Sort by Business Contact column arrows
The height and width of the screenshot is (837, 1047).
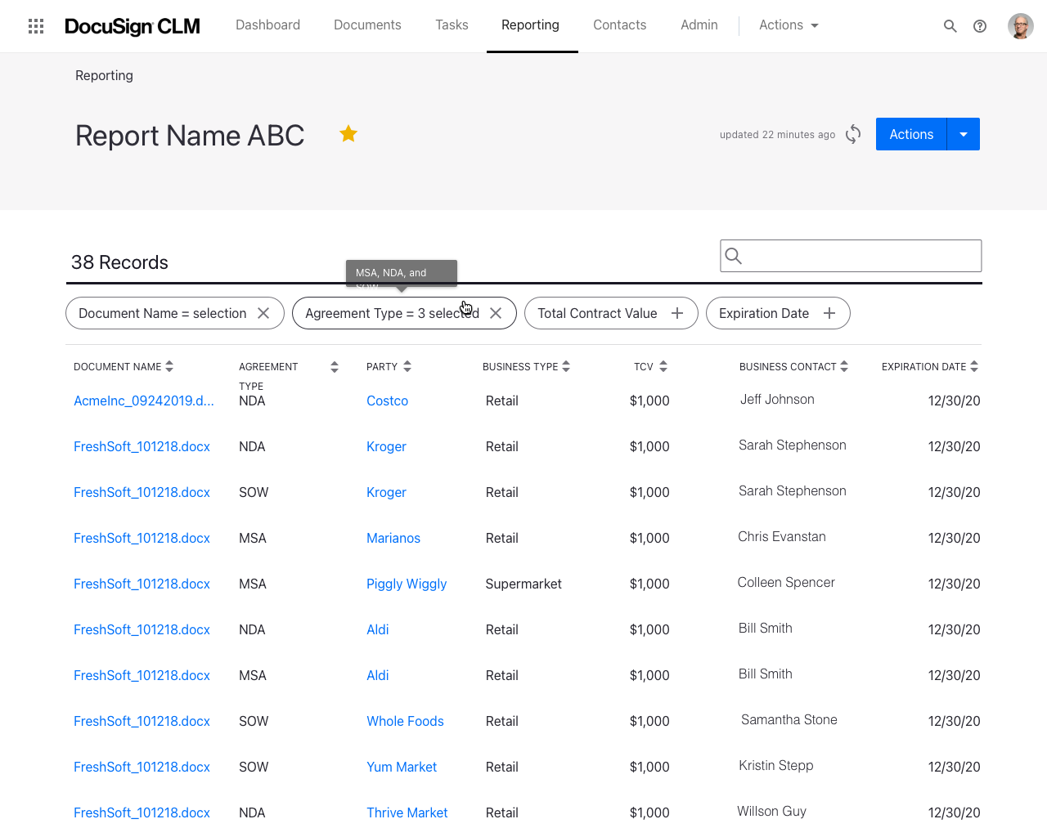tap(844, 366)
